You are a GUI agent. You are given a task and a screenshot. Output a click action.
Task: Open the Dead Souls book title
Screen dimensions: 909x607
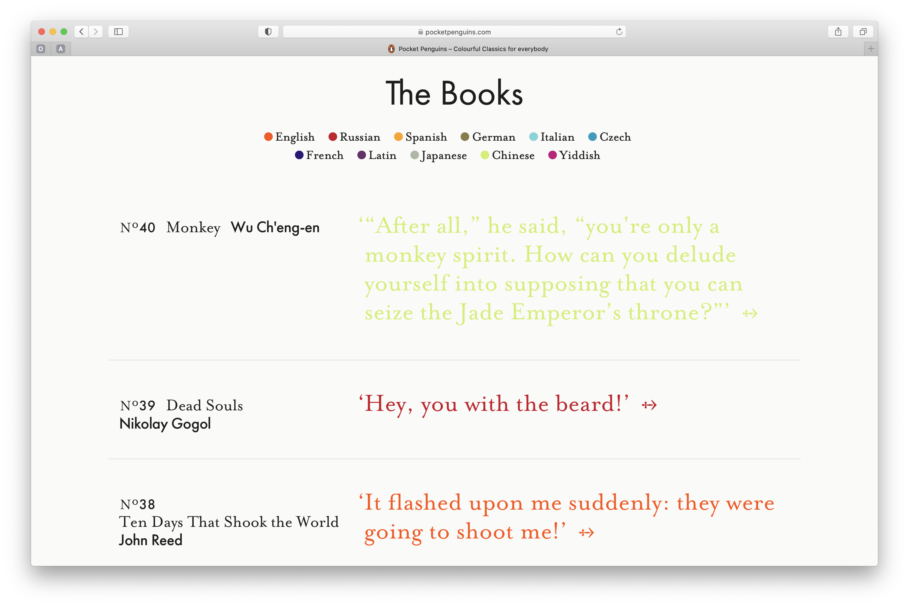pos(204,405)
